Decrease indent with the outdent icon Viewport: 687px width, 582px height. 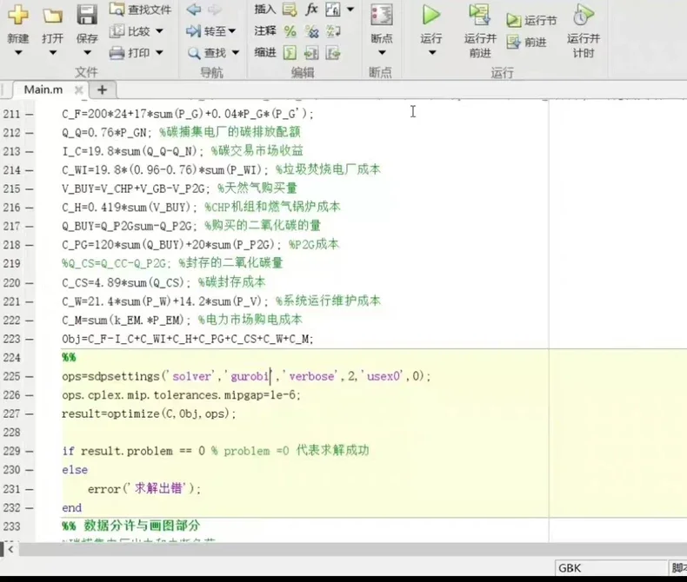click(333, 53)
